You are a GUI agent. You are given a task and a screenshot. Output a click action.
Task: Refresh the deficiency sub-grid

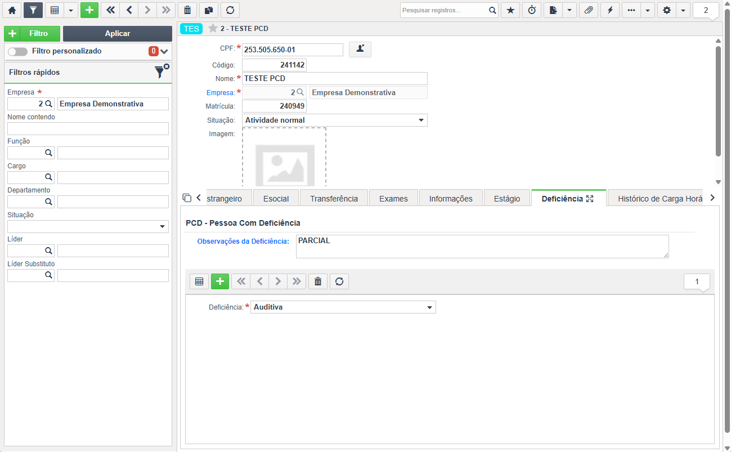339,281
